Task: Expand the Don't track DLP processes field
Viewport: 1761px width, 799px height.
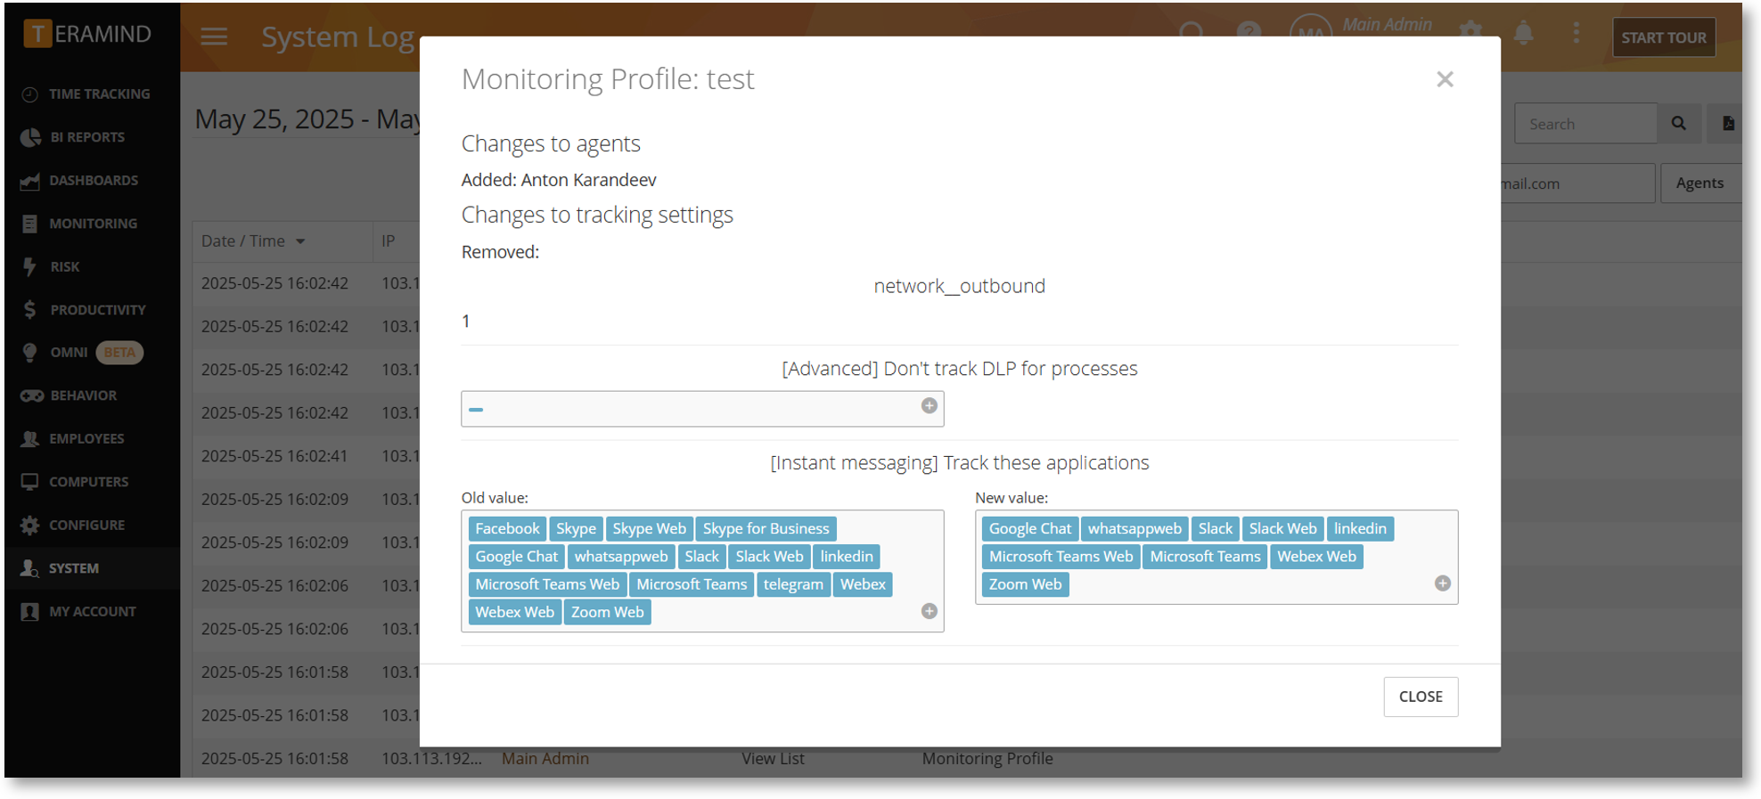Action: 929,406
